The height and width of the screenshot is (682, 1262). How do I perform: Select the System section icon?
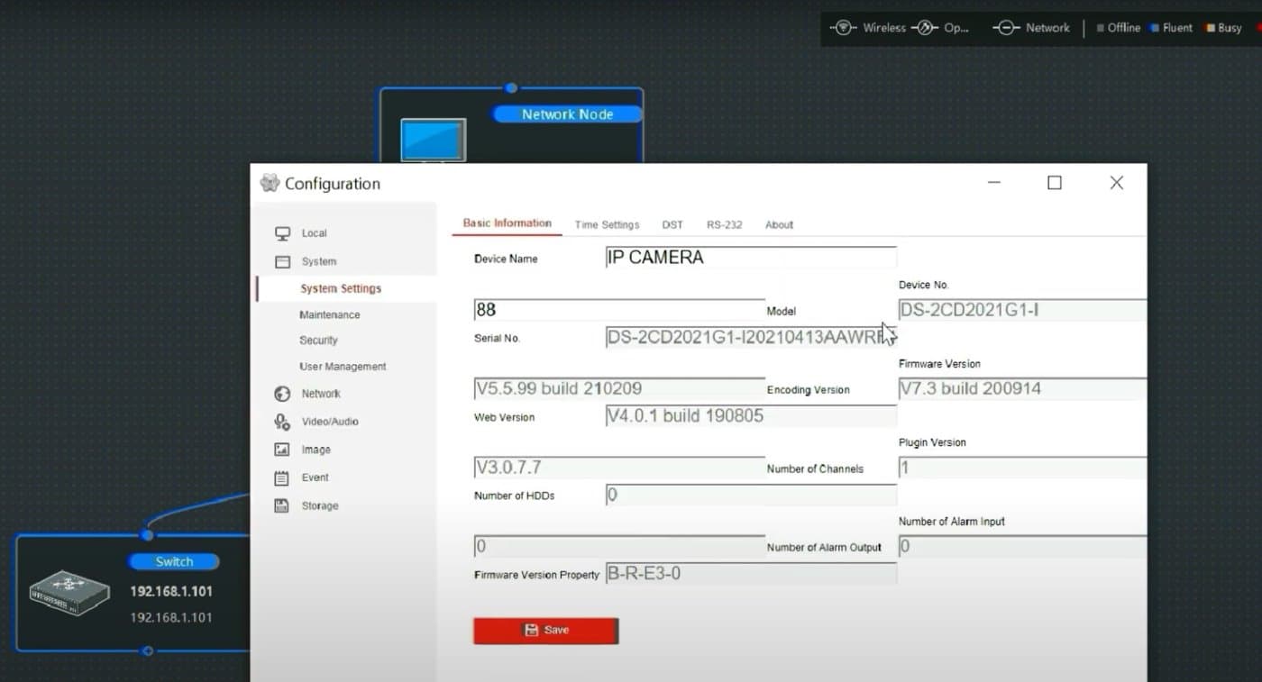(x=283, y=260)
